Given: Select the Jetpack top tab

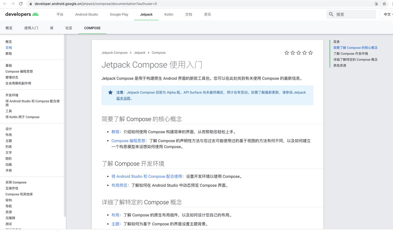Looking at the screenshot, I should click(x=146, y=14).
